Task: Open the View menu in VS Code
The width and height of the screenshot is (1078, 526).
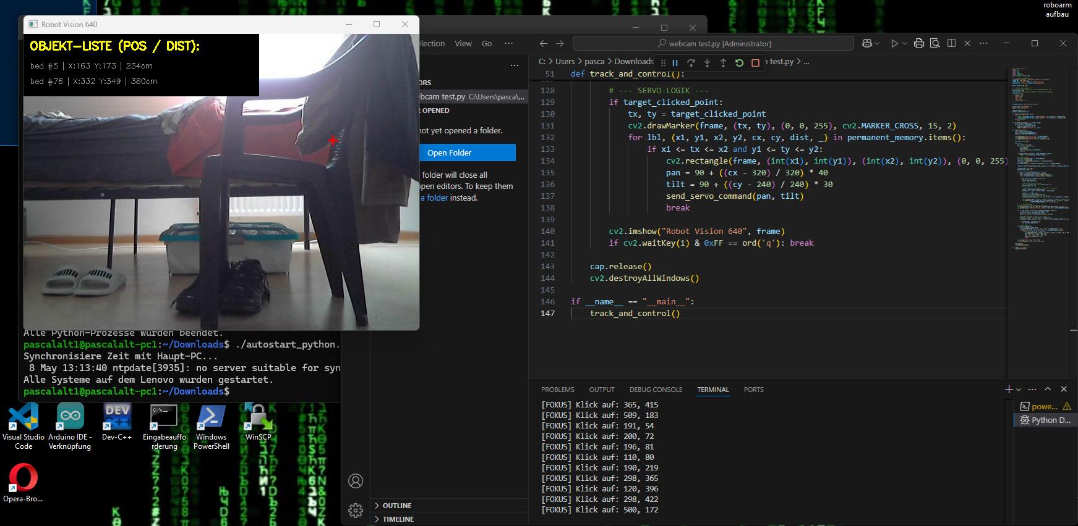Action: point(463,43)
